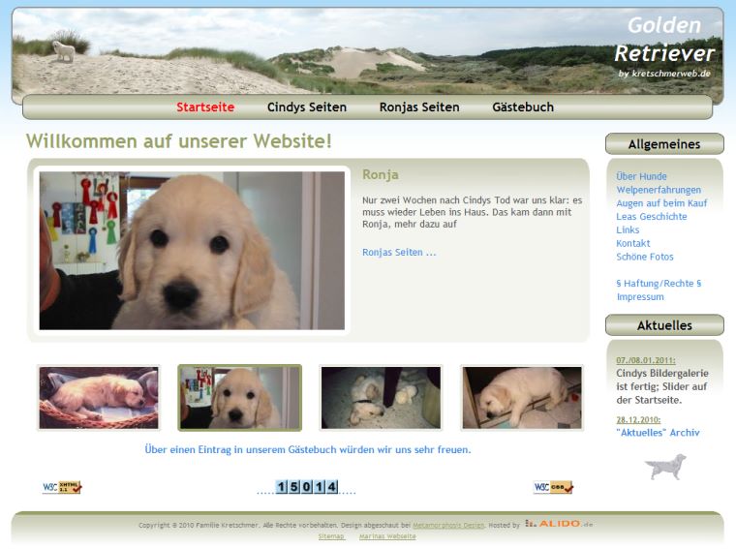The width and height of the screenshot is (736, 549).
Task: Select the puppy in basket thumbnail
Action: tap(98, 398)
